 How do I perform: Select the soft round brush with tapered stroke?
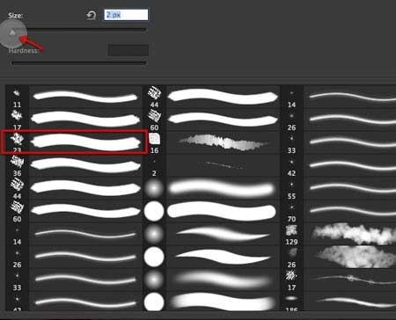pyautogui.click(x=211, y=234)
